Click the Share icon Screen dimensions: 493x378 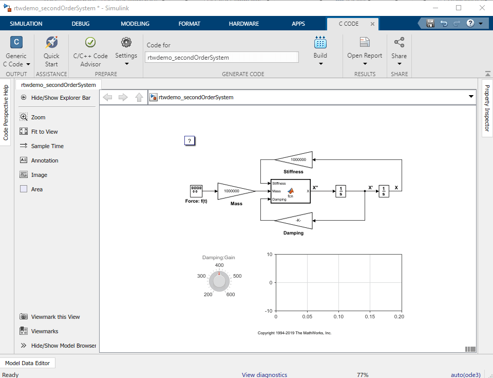399,42
